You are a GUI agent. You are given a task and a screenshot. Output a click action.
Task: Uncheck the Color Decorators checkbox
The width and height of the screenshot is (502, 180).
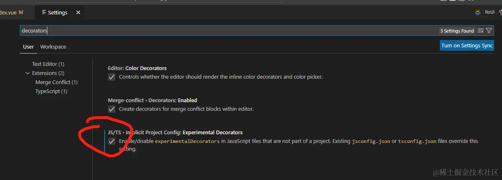point(112,77)
